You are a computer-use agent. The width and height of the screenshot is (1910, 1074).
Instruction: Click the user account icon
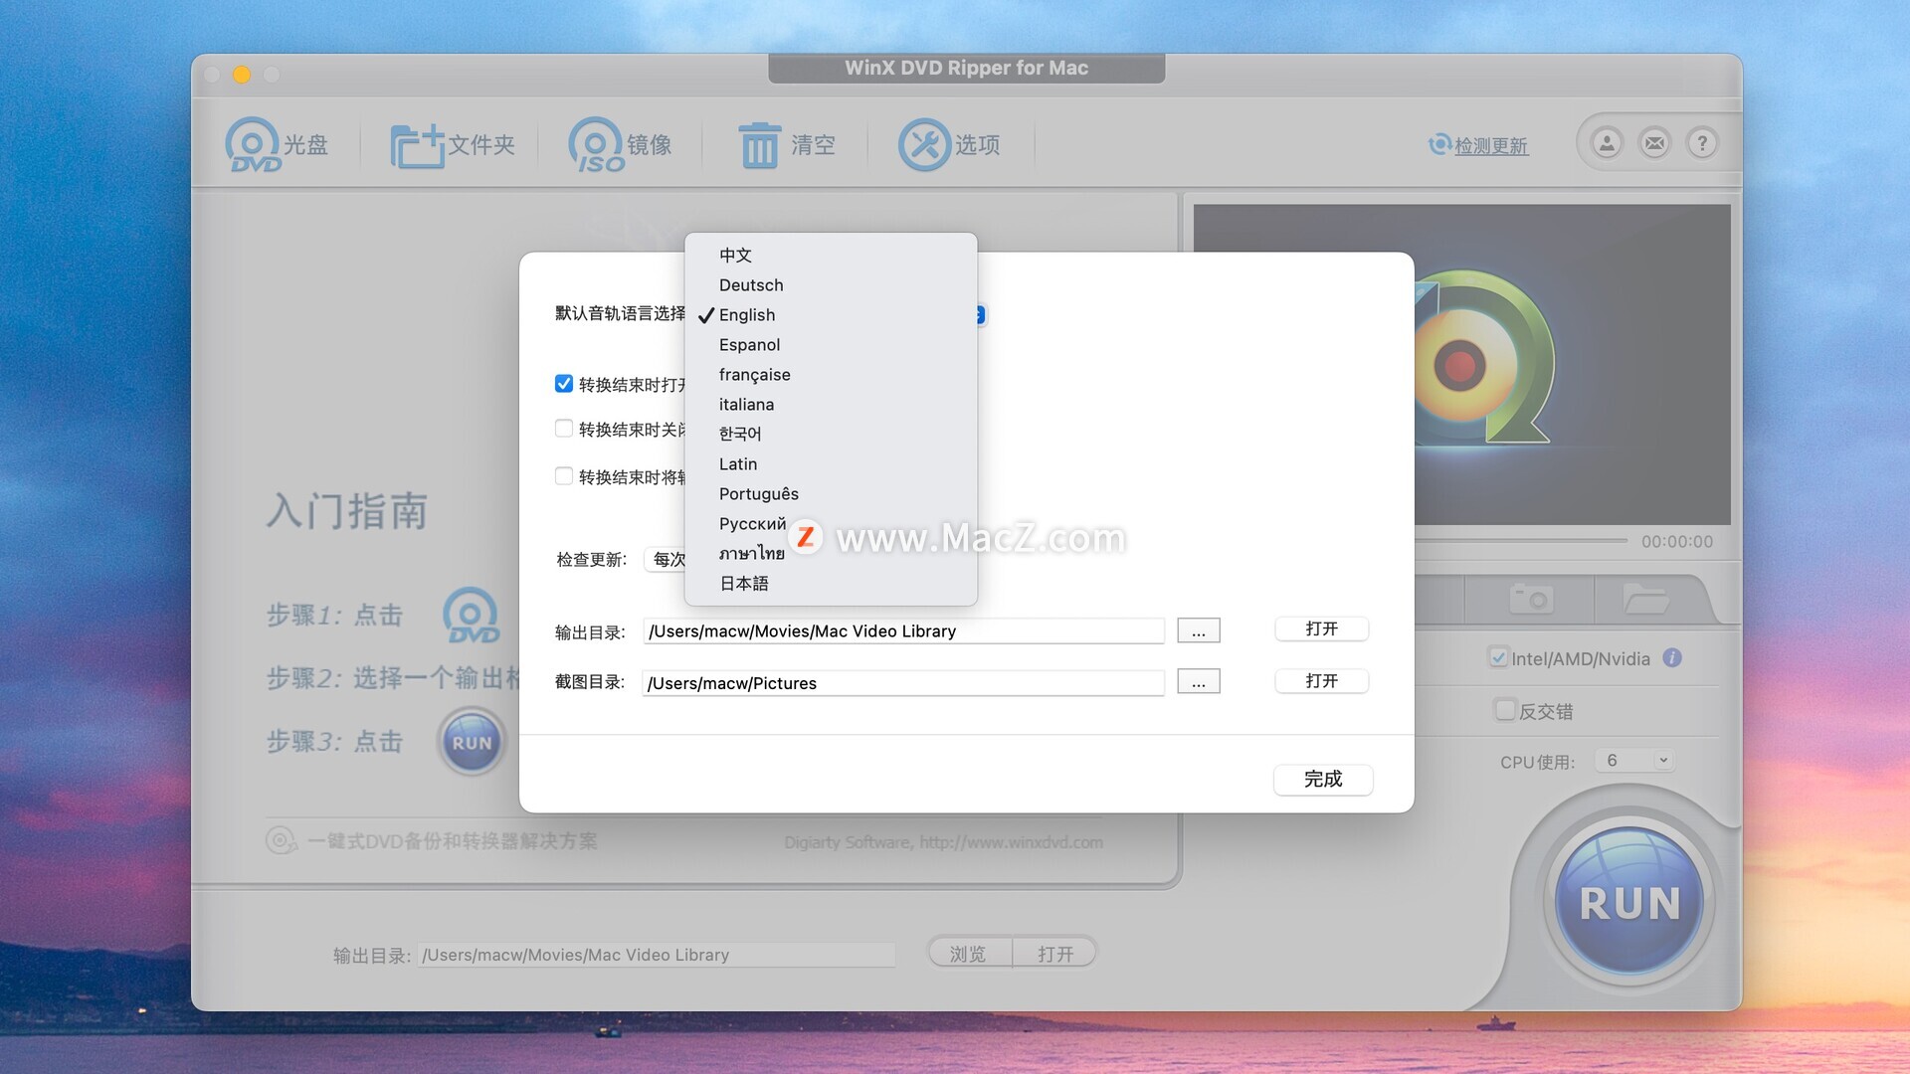pyautogui.click(x=1607, y=143)
